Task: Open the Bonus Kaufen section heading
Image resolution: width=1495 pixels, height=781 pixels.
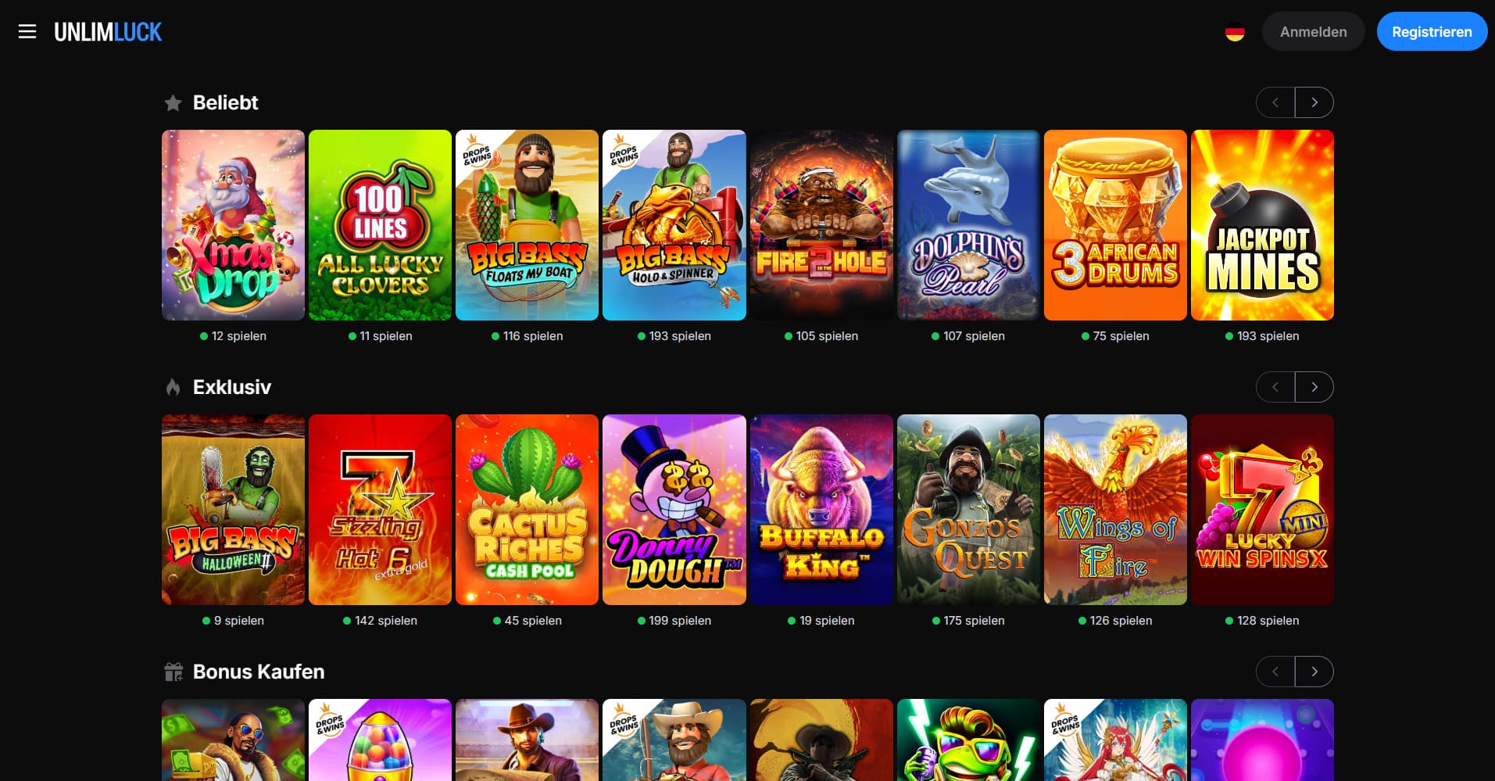Action: 259,672
